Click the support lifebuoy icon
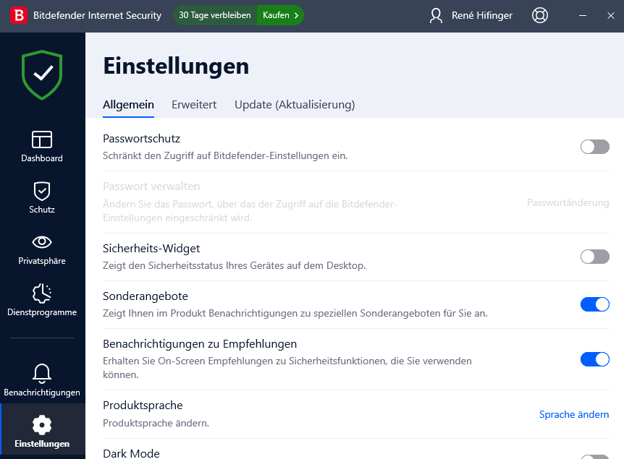Image resolution: width=624 pixels, height=459 pixels. coord(539,15)
